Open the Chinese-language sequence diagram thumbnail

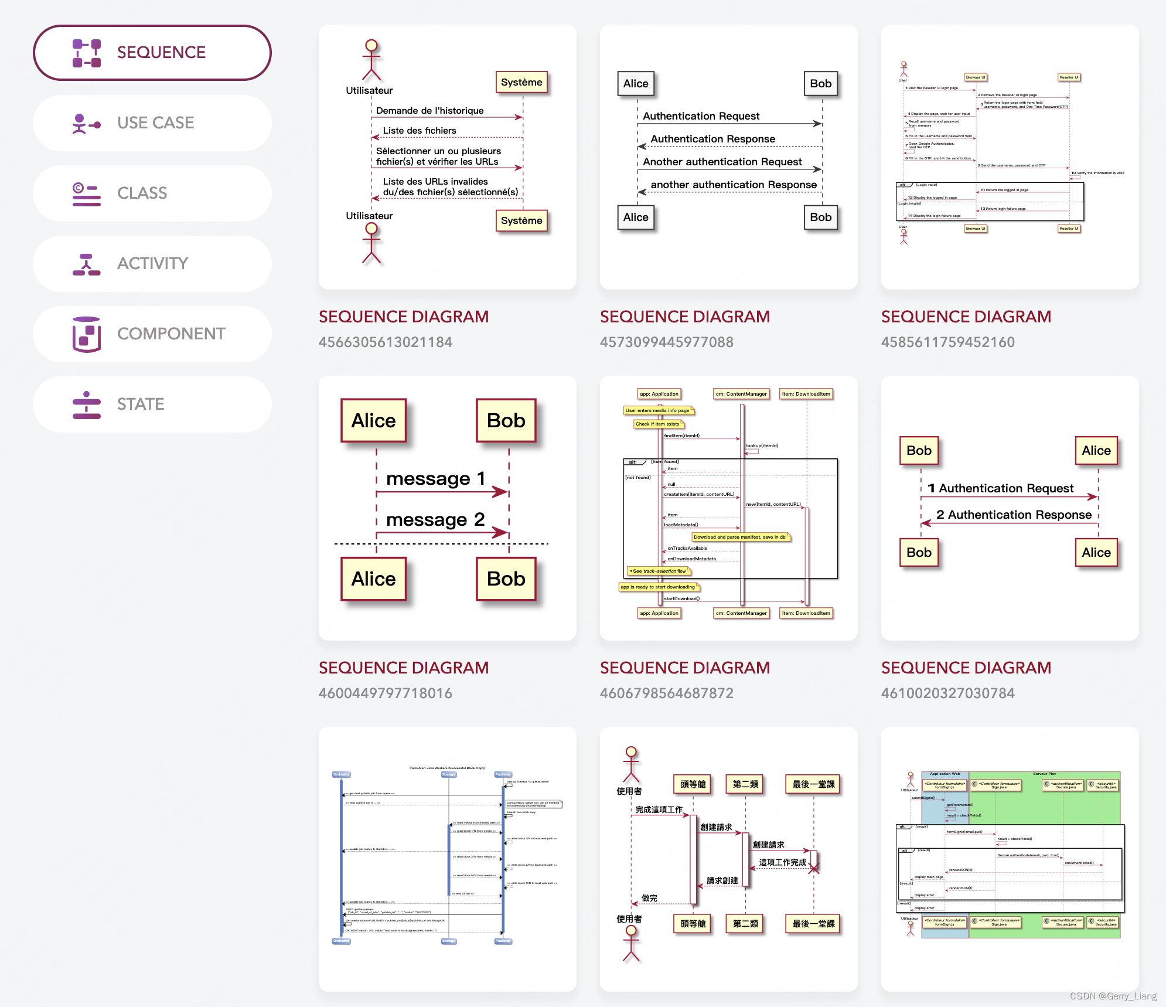[728, 859]
